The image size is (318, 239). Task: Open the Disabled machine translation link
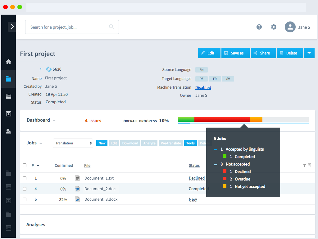pyautogui.click(x=203, y=87)
